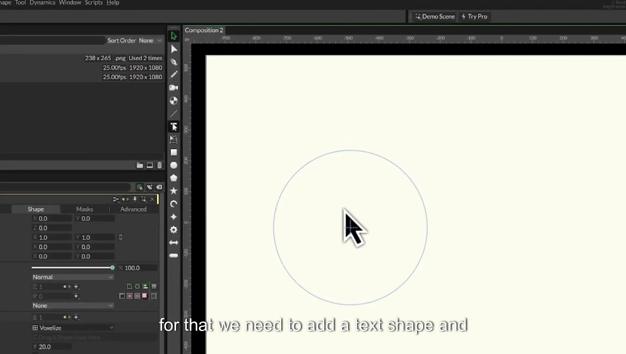
Task: Choose the Ellipse shape tool
Action: point(174,165)
